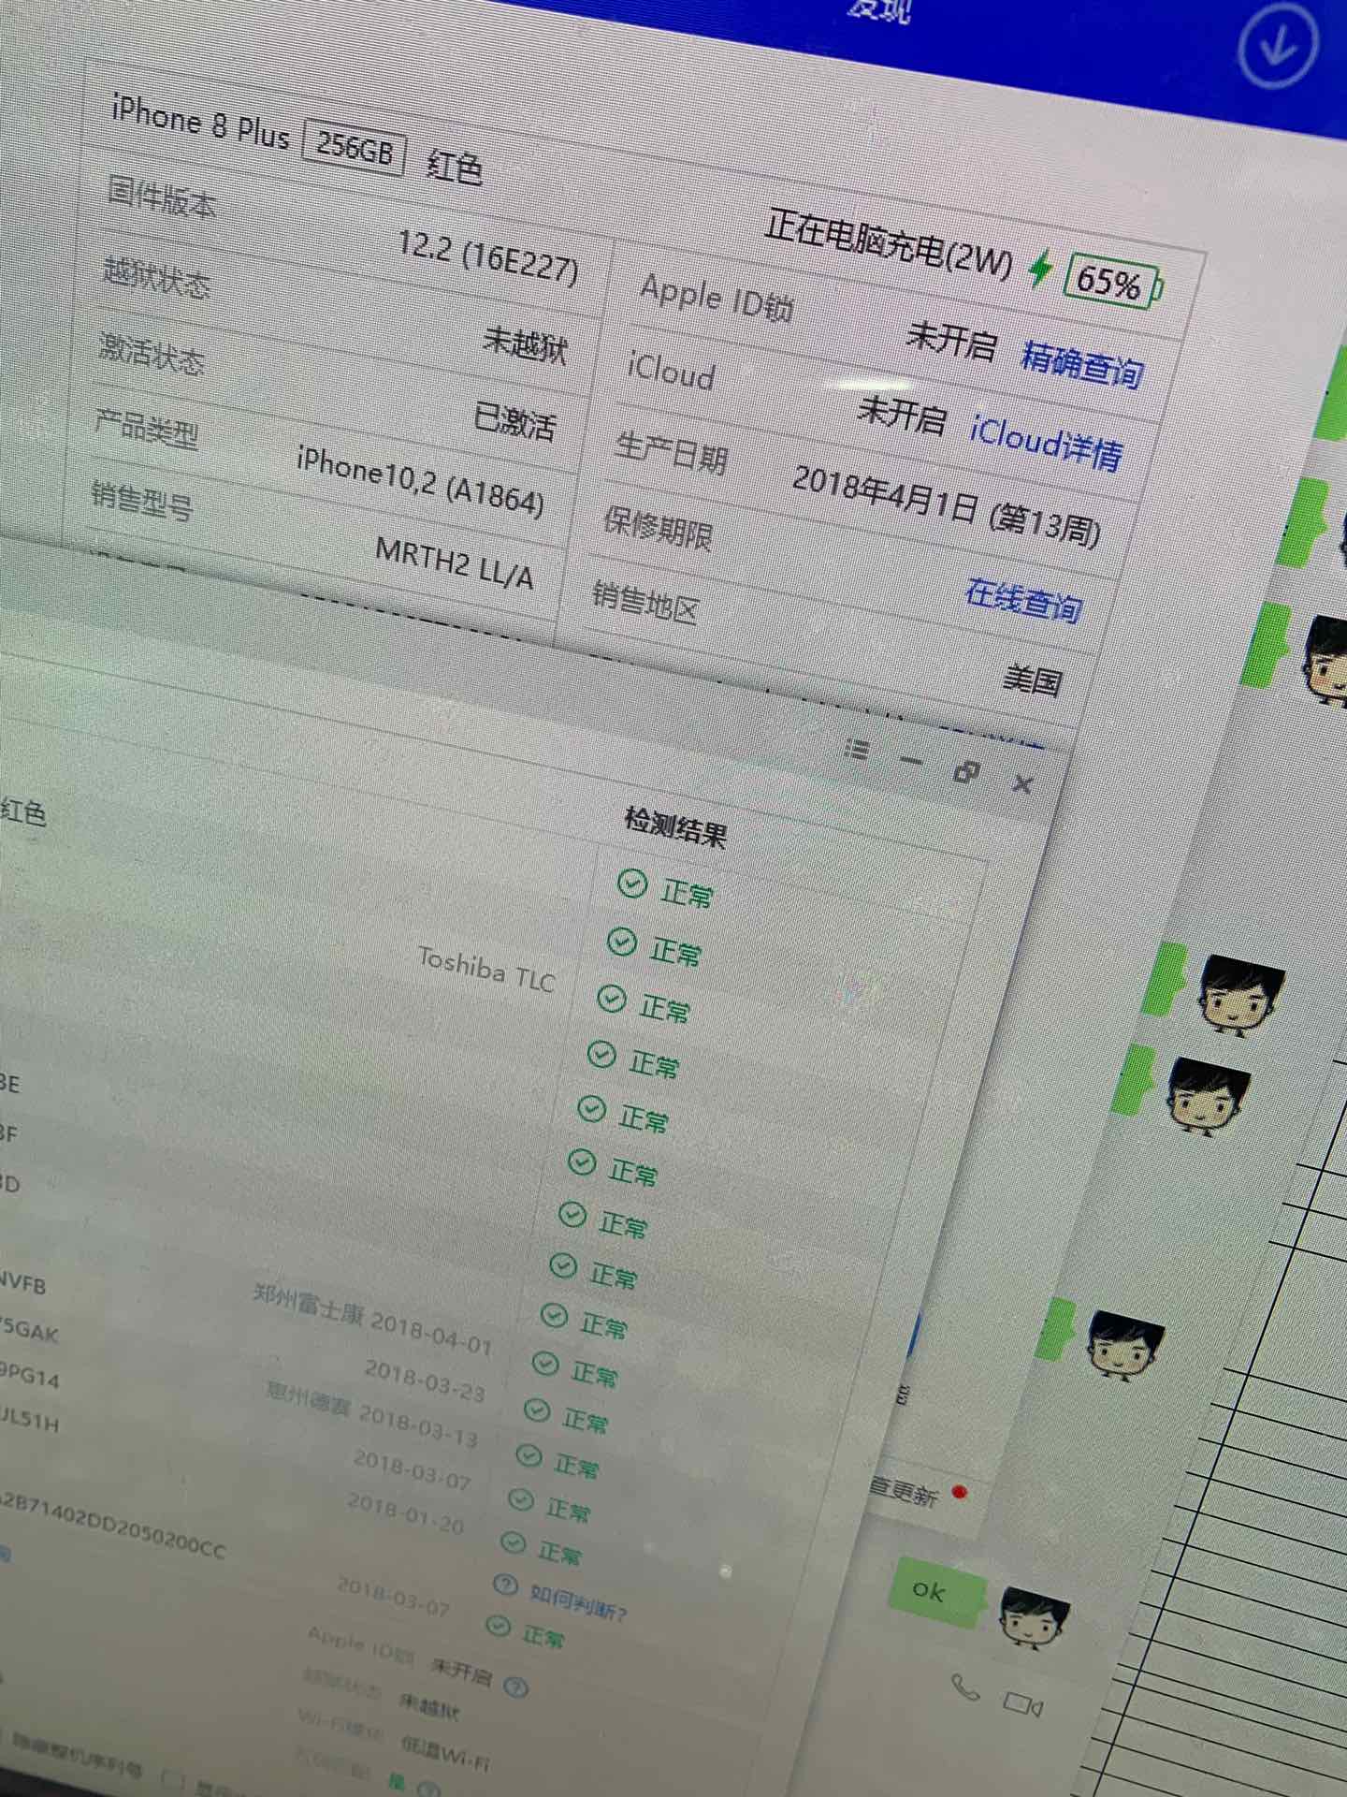The width and height of the screenshot is (1347, 1797).
Task: Close the inspection report window
Action: pos(1022,783)
